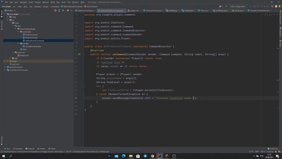Screen dimensions: 282x159
Task: Build the project with the hammer icon
Action: [x=226, y=6]
